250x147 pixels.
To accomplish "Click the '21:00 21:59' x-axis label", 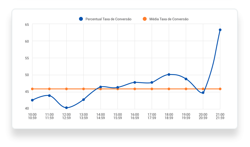I will click(x=220, y=116).
